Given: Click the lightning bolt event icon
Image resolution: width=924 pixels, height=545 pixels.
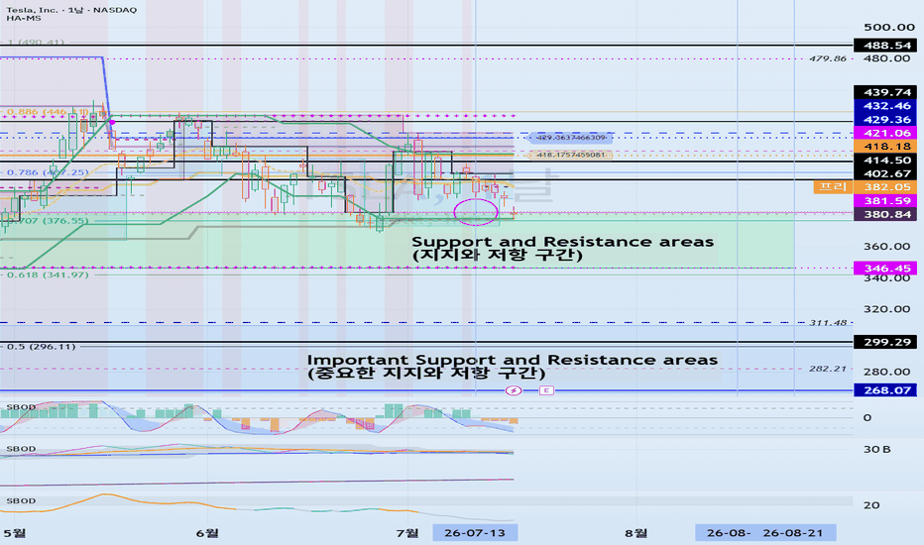Looking at the screenshot, I should coord(514,390).
